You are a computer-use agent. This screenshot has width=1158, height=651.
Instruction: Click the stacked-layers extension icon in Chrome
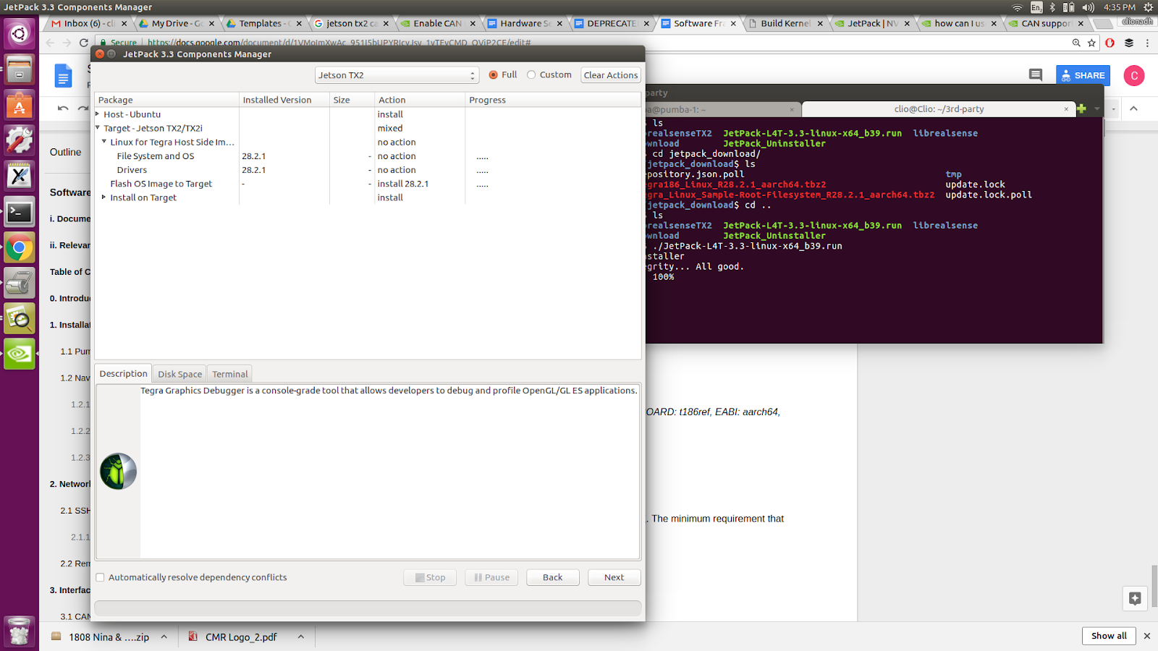[x=1128, y=43]
